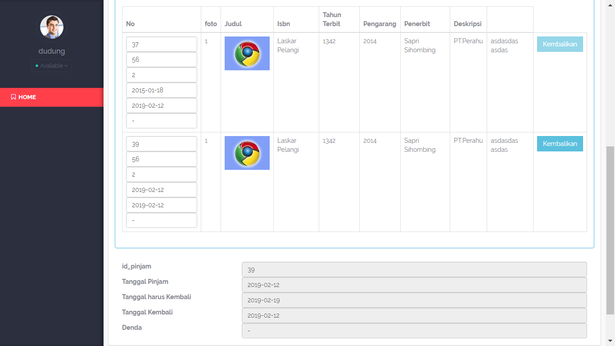Click the Tanggal harus Kembali field
The height and width of the screenshot is (346, 615).
coord(414,300)
